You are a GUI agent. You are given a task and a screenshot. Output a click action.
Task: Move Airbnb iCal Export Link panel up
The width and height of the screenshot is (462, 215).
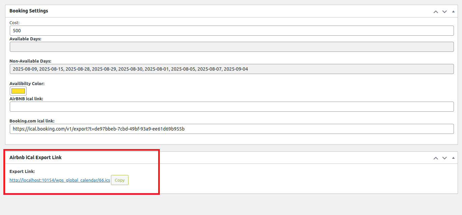[x=436, y=158]
